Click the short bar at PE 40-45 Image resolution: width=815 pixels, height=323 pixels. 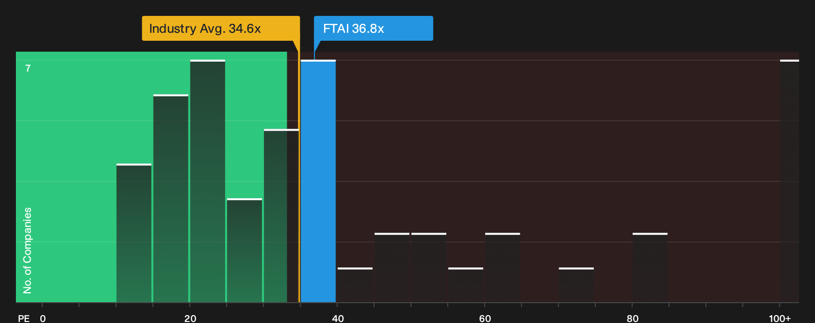click(x=355, y=285)
